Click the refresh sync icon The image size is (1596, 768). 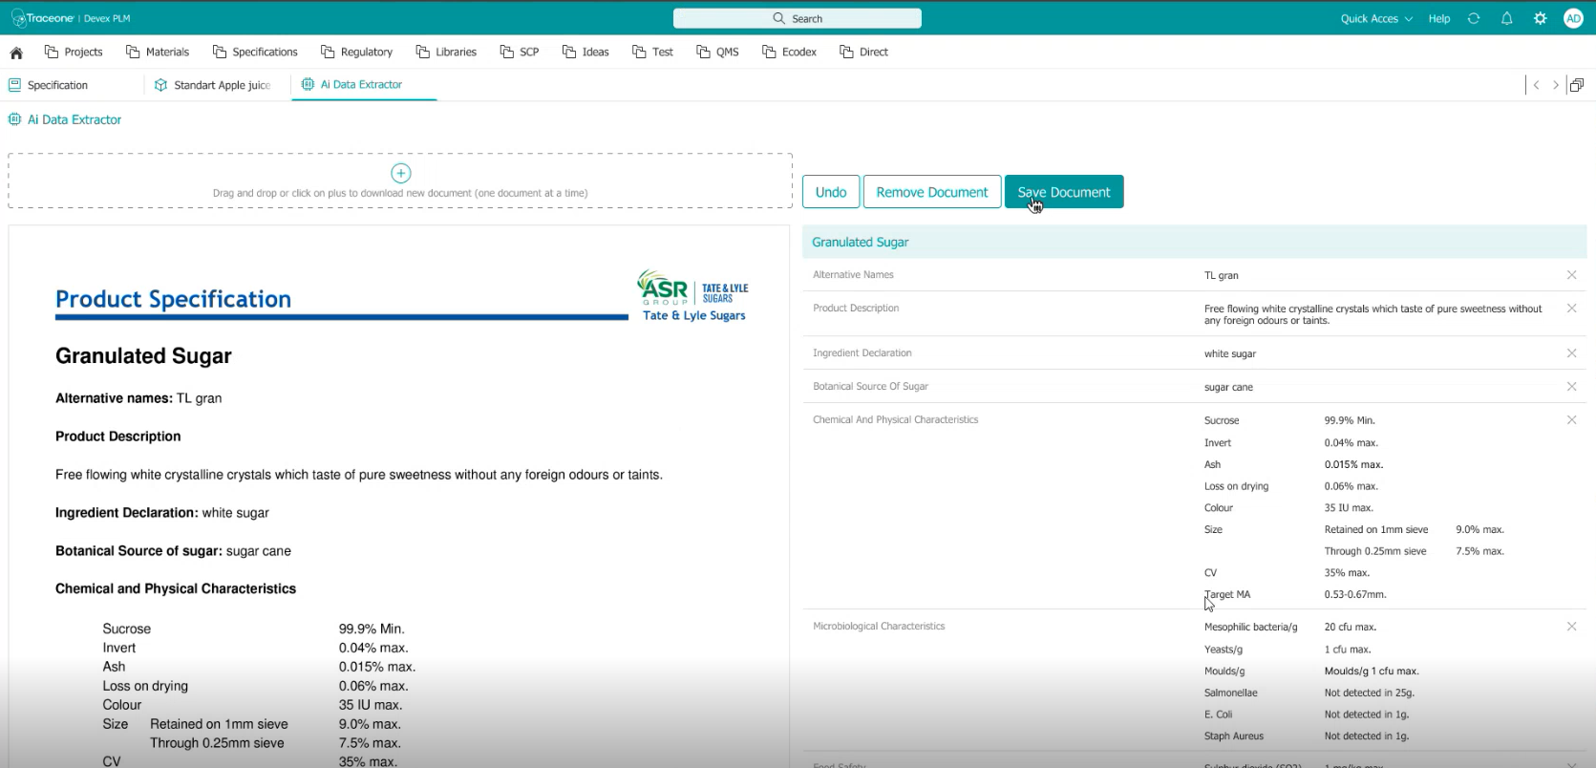[1474, 18]
